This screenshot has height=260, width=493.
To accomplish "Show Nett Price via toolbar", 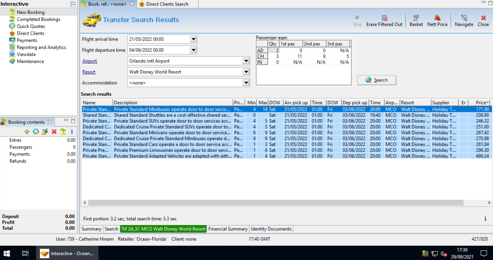I will pos(437,21).
